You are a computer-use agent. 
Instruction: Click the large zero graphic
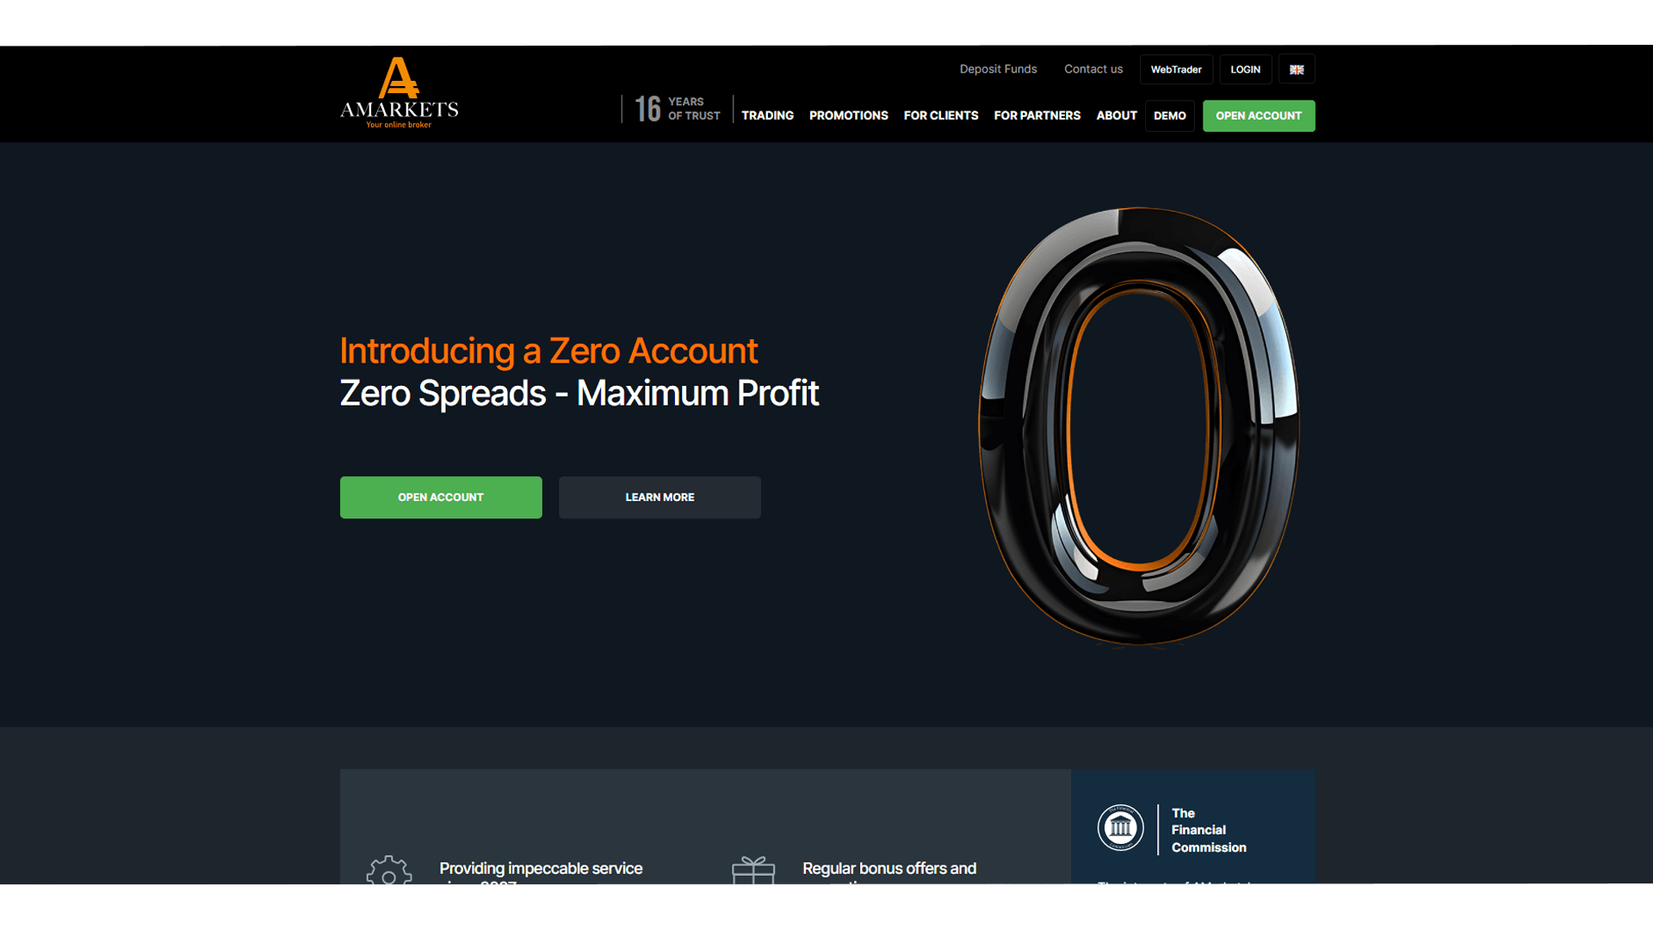click(1138, 426)
